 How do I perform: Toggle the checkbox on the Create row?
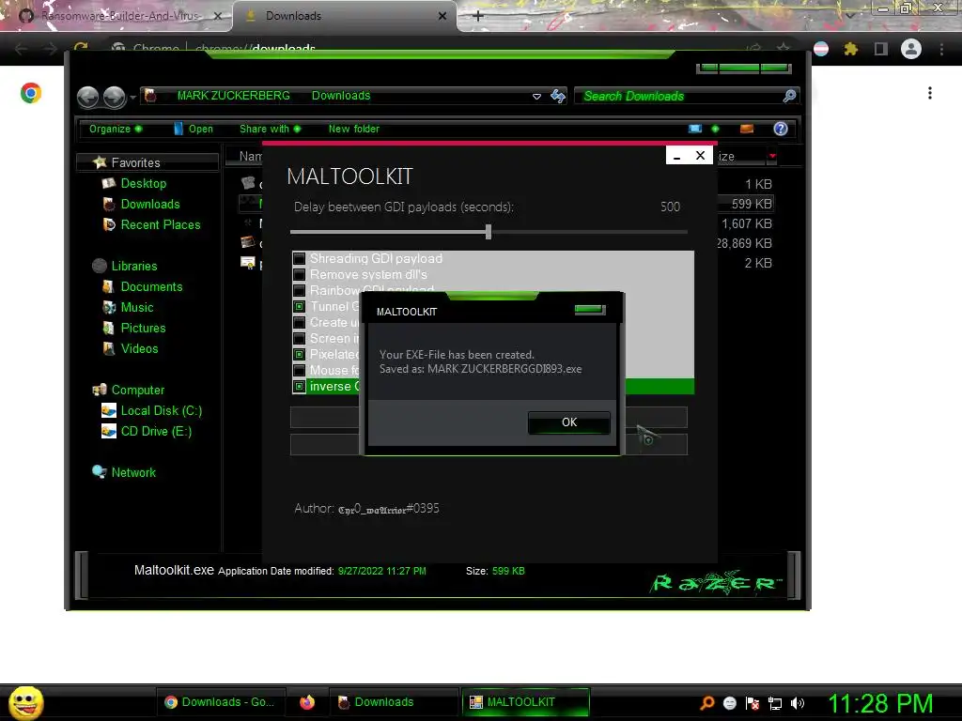pos(299,323)
